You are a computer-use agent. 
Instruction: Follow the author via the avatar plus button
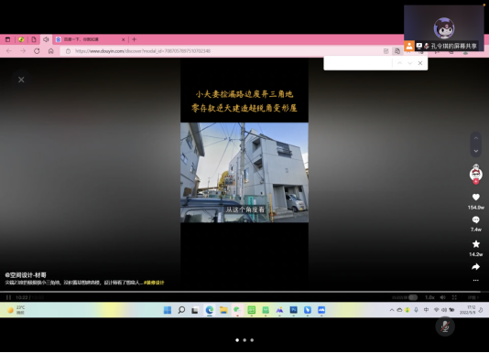(475, 182)
